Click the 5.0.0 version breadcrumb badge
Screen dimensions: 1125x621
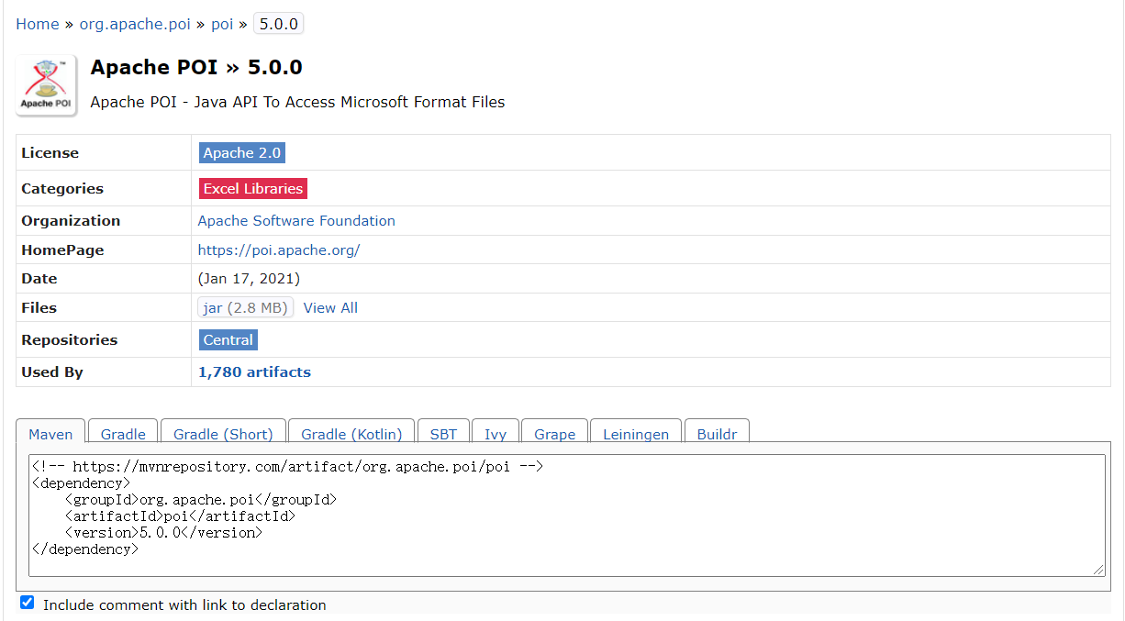click(279, 24)
